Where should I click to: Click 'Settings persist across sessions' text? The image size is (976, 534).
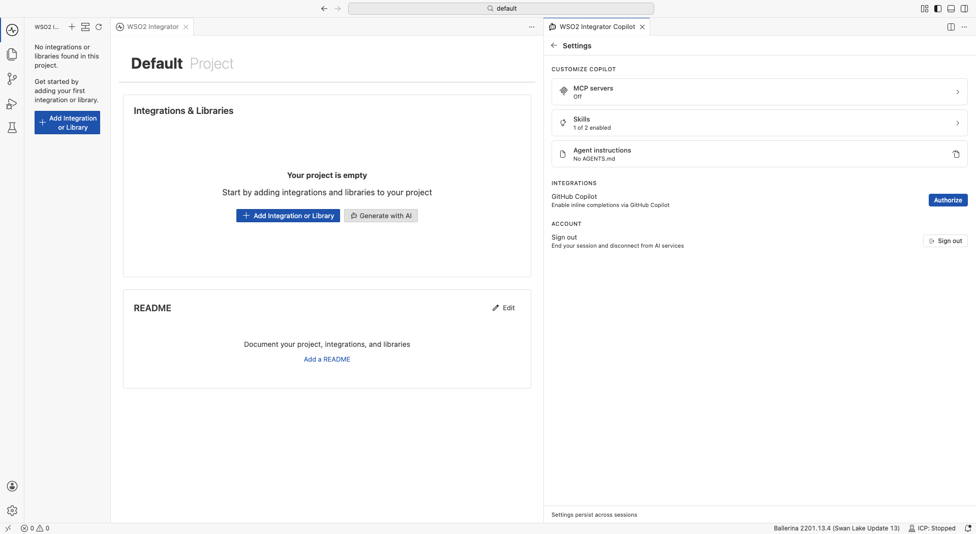[x=594, y=515]
